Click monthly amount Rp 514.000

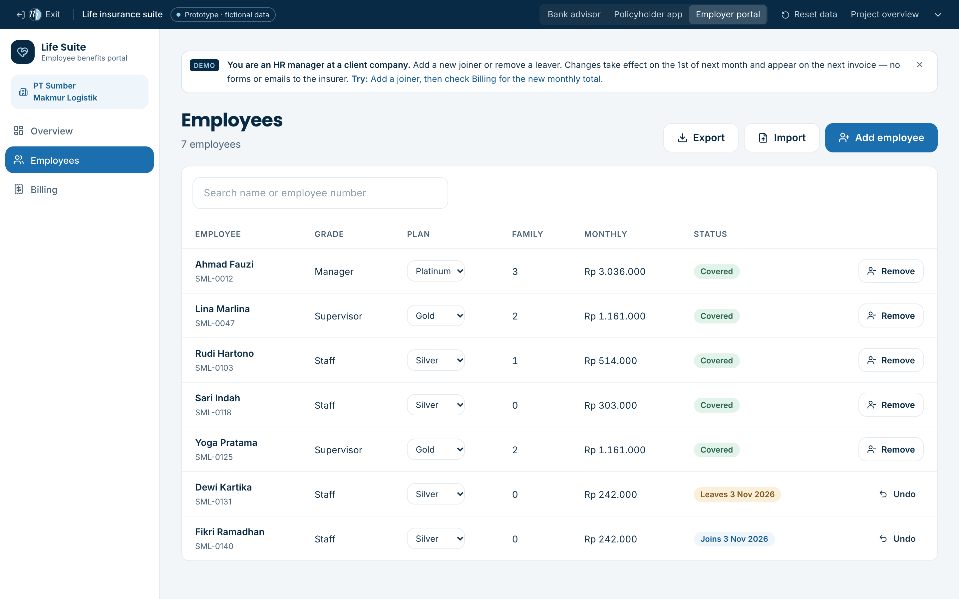(610, 360)
